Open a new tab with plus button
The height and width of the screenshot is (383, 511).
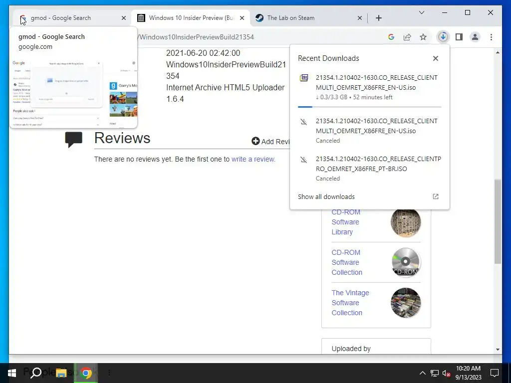378,18
